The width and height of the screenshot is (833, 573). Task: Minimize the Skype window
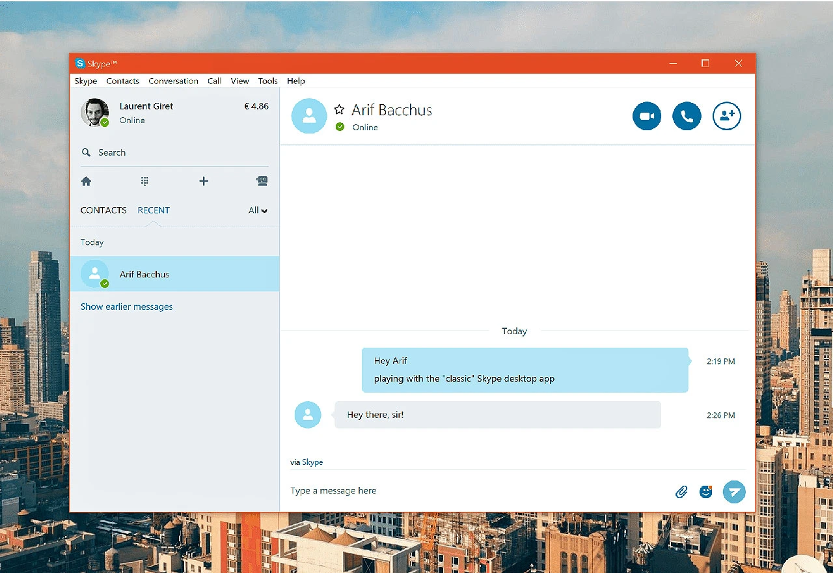click(x=673, y=63)
